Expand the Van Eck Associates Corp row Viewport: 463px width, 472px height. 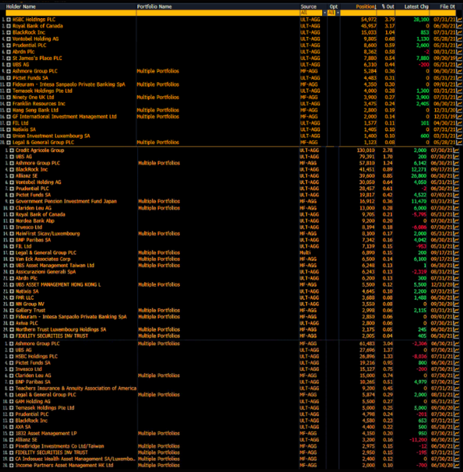click(x=11, y=259)
